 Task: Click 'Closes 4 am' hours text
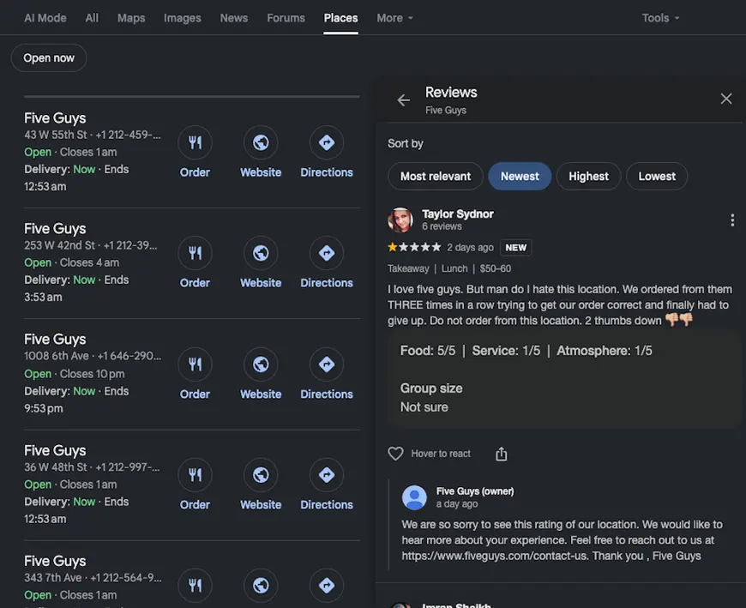(89, 262)
